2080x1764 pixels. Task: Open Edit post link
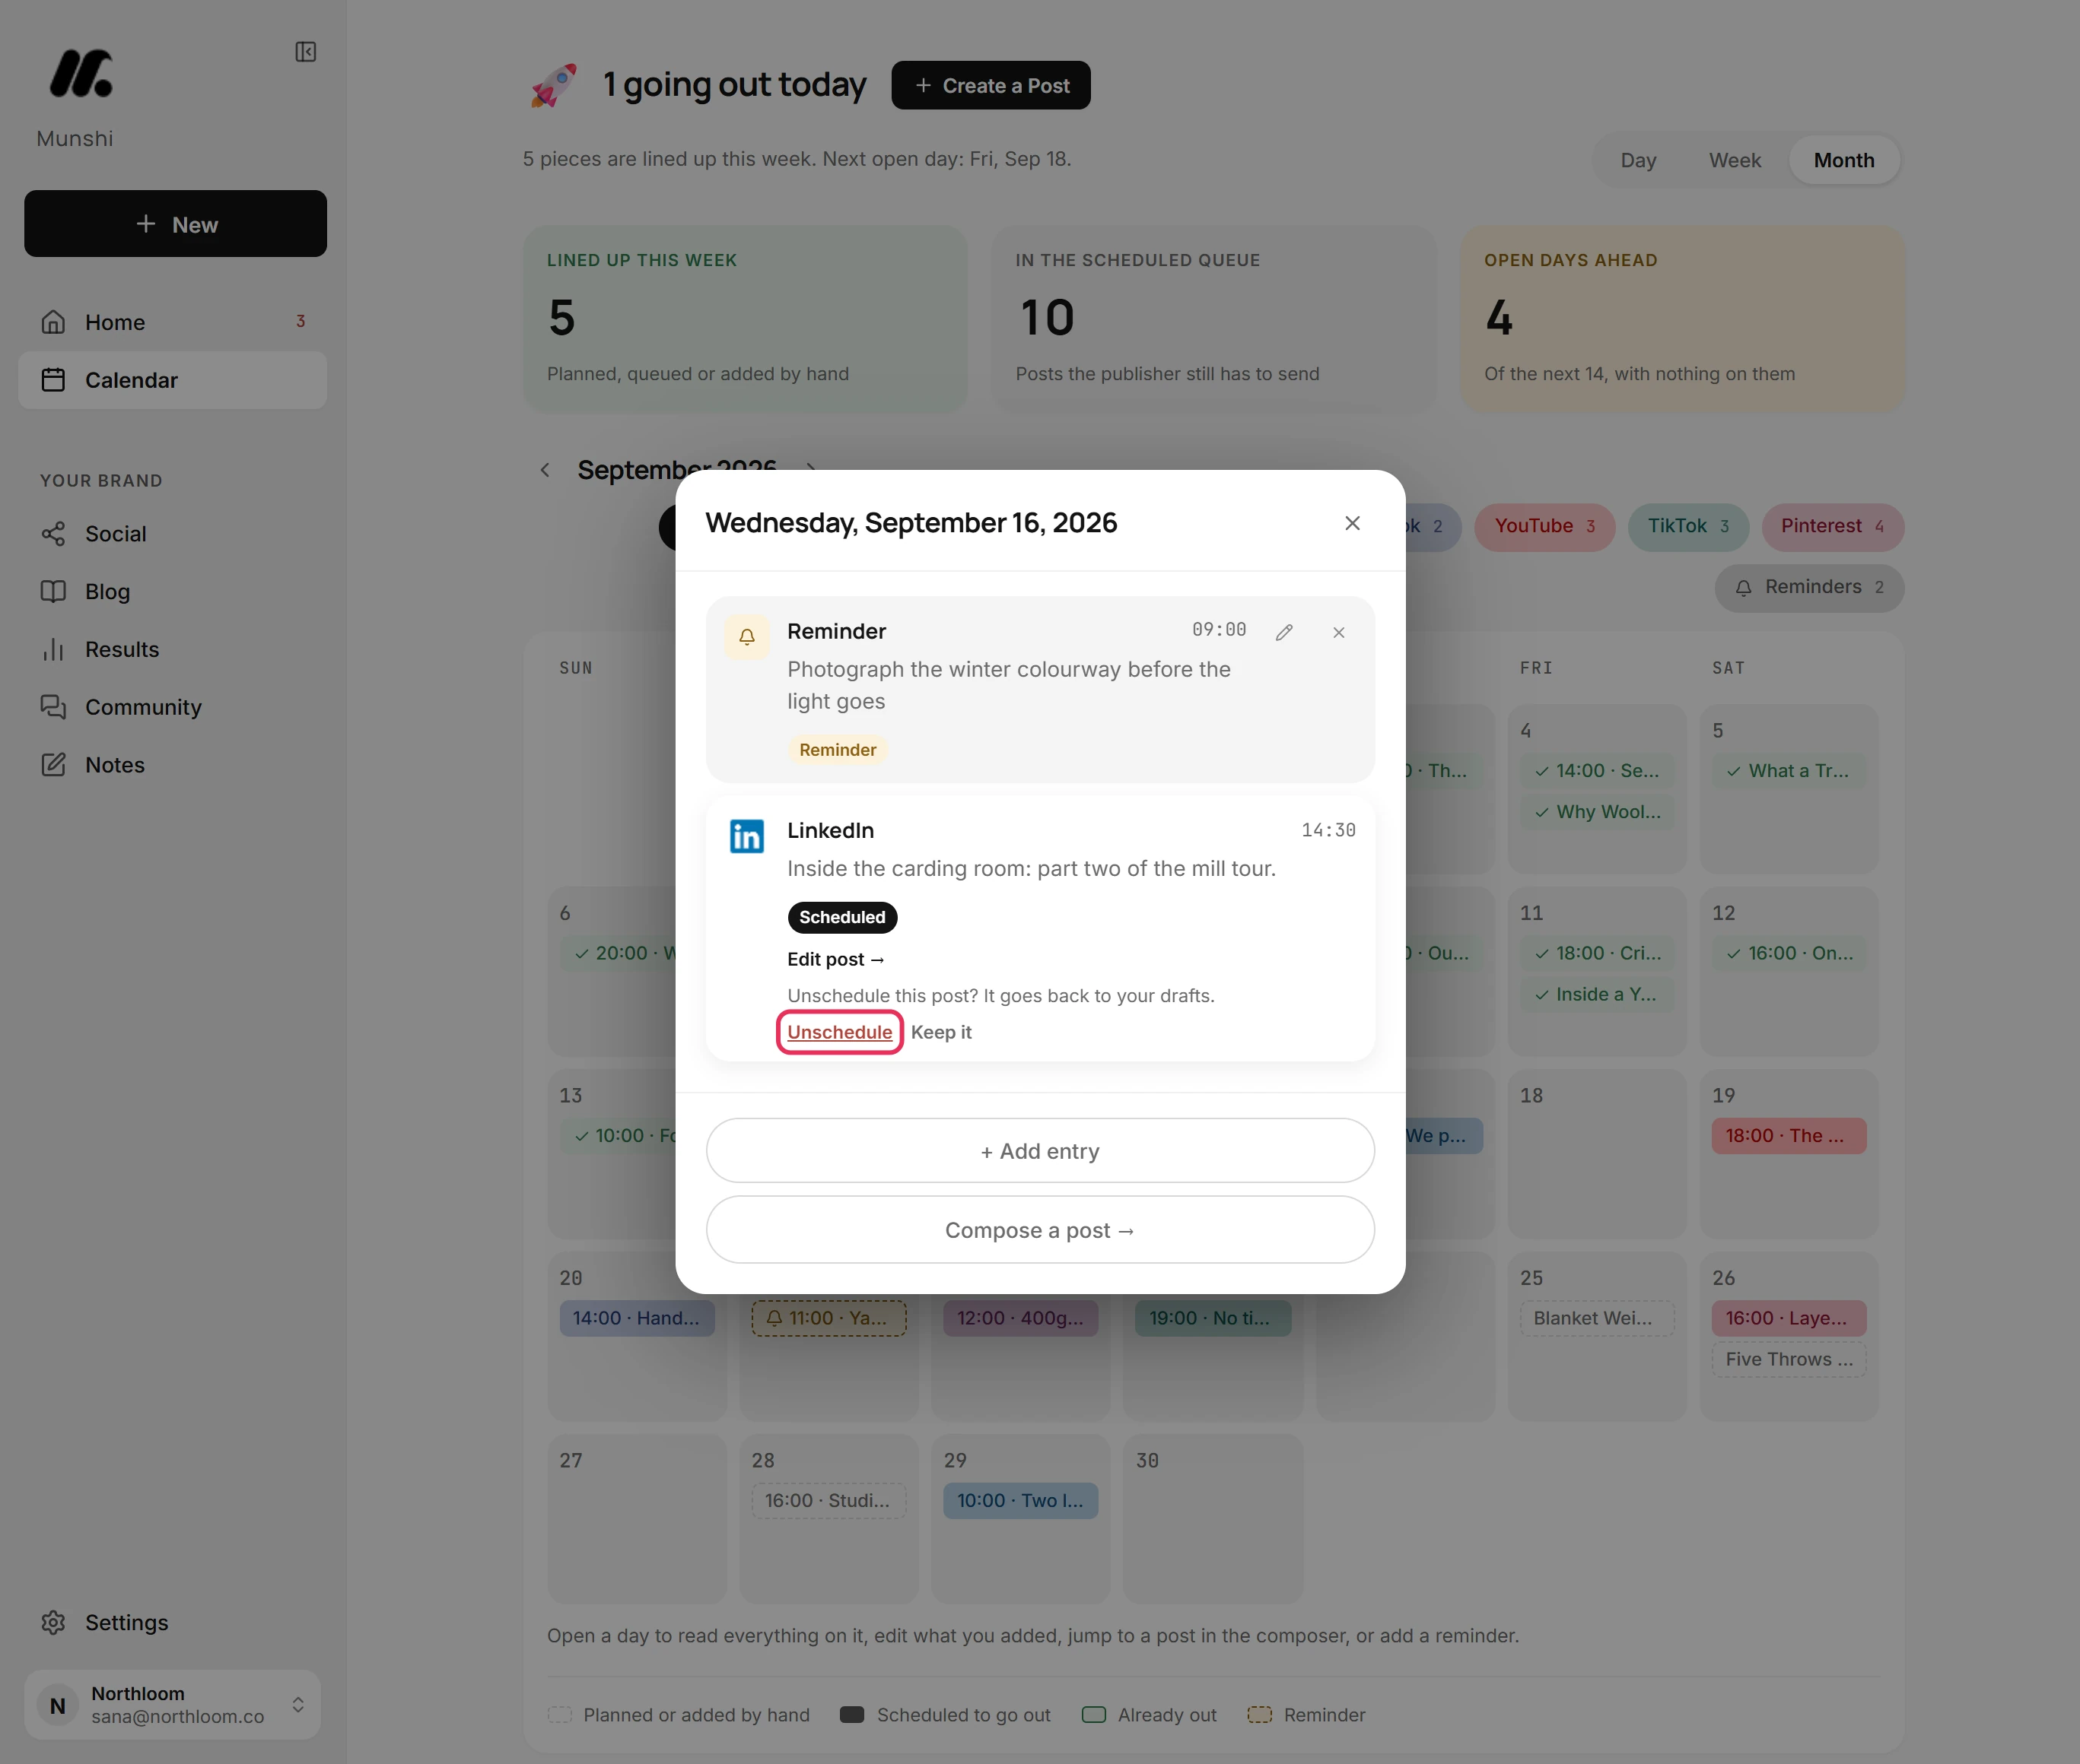[x=835, y=960]
